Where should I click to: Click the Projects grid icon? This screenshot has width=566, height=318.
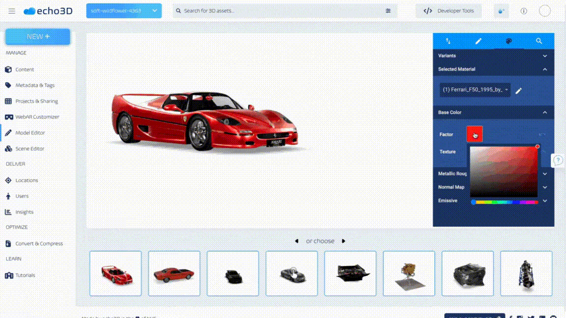click(x=8, y=101)
